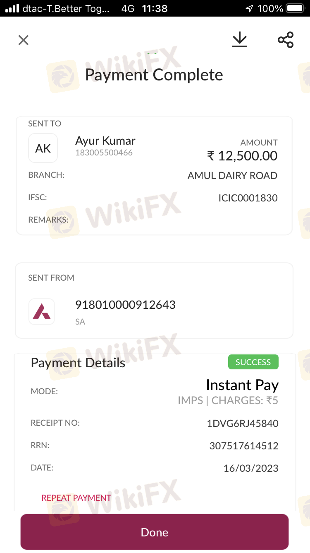This screenshot has width=310, height=553.
Task: Download the payment receipt
Action: [239, 40]
